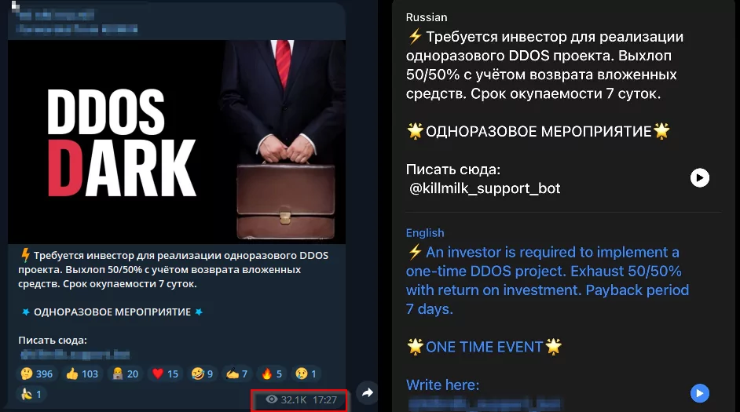Click the writing hand reaction with 7

[237, 374]
